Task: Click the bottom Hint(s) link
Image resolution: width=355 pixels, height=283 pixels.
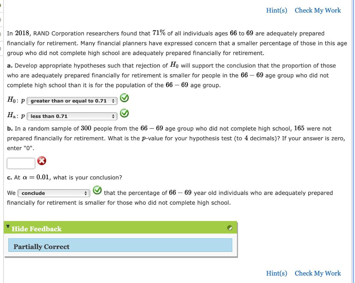Action: 276,273
